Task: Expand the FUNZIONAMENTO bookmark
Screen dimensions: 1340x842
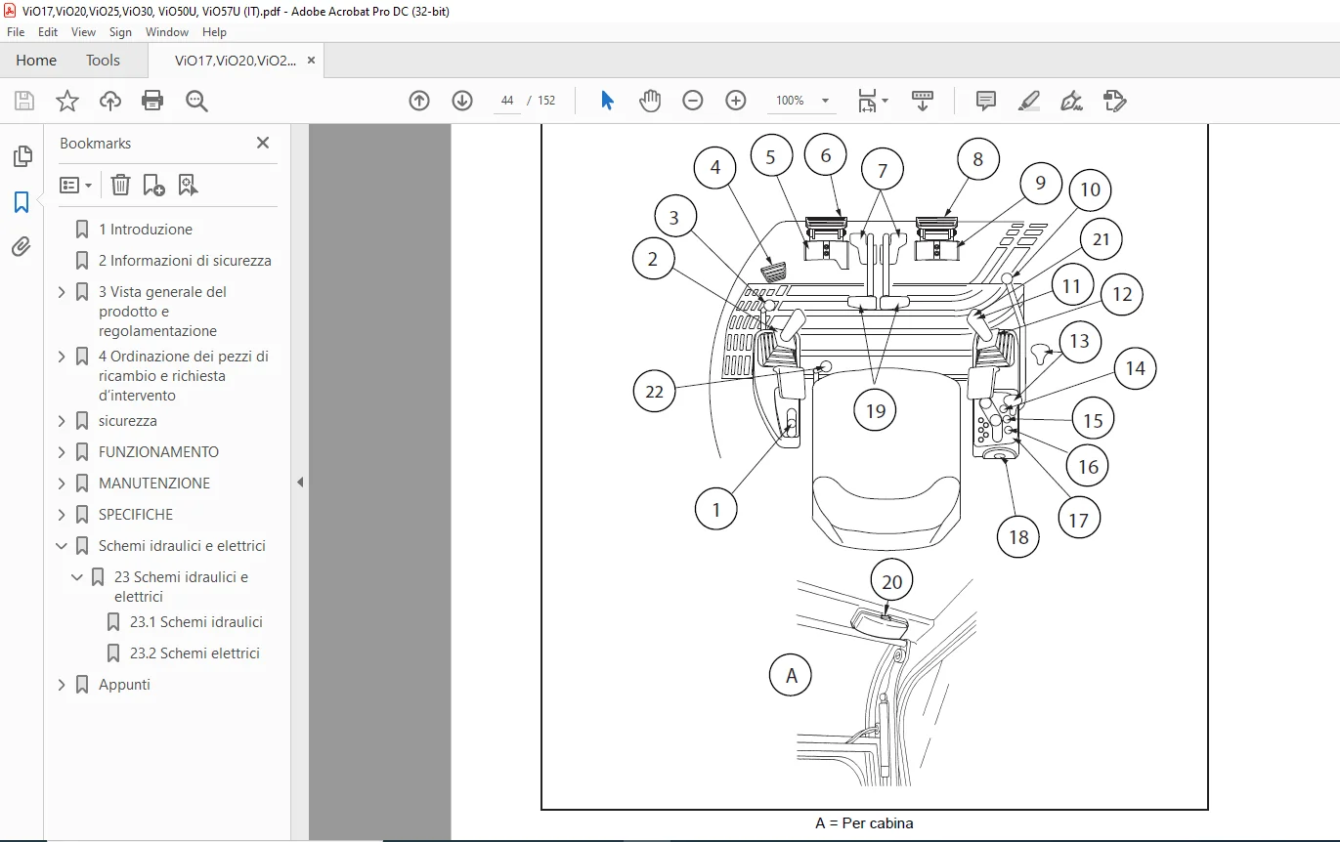Action: pyautogui.click(x=62, y=452)
